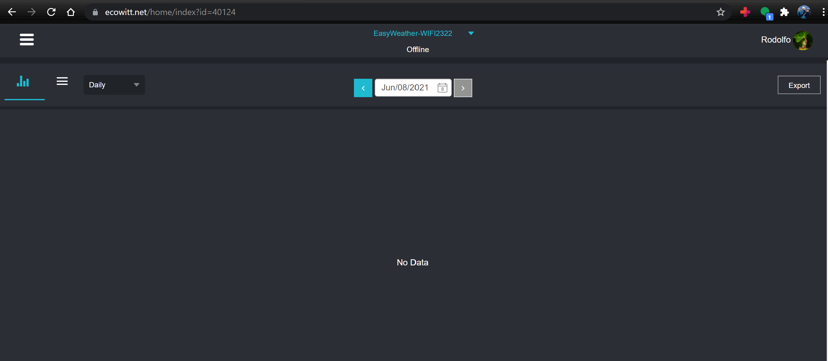
Task: Open the calendar date picker icon
Action: click(442, 88)
